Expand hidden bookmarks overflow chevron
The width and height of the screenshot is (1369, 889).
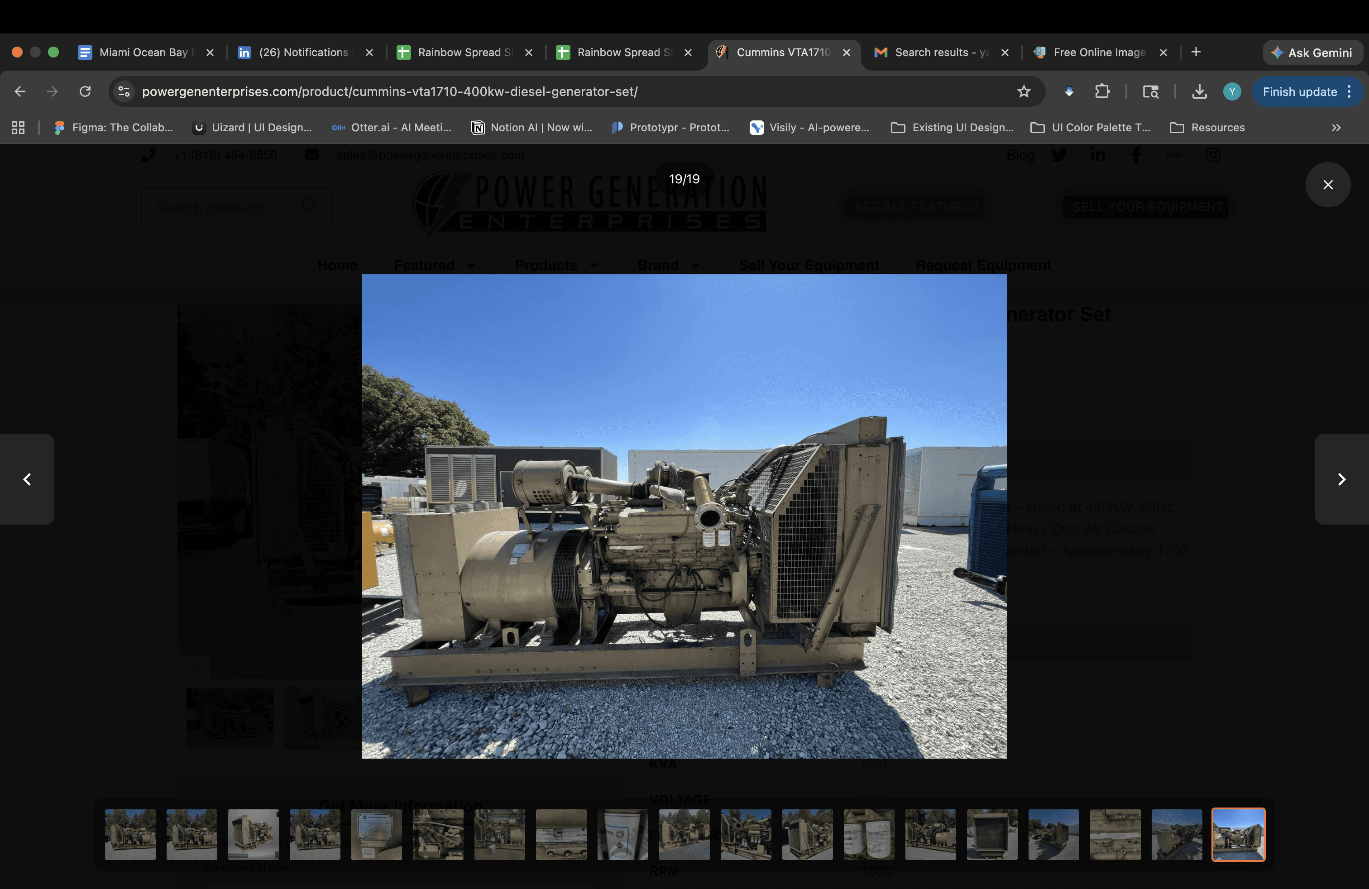(1336, 128)
